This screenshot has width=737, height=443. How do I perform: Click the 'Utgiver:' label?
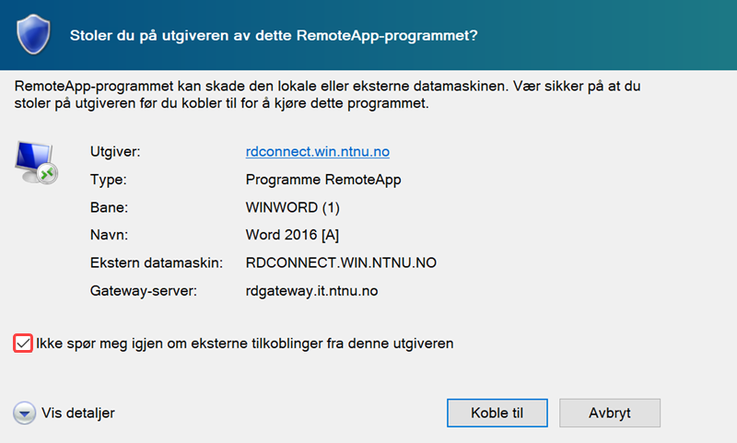(x=115, y=152)
